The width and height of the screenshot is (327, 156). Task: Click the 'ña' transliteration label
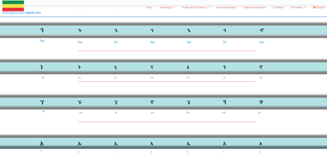pos(152,113)
